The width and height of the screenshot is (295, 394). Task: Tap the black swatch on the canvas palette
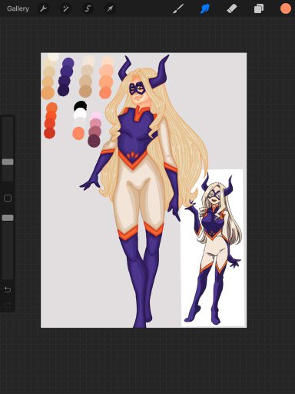pyautogui.click(x=81, y=106)
